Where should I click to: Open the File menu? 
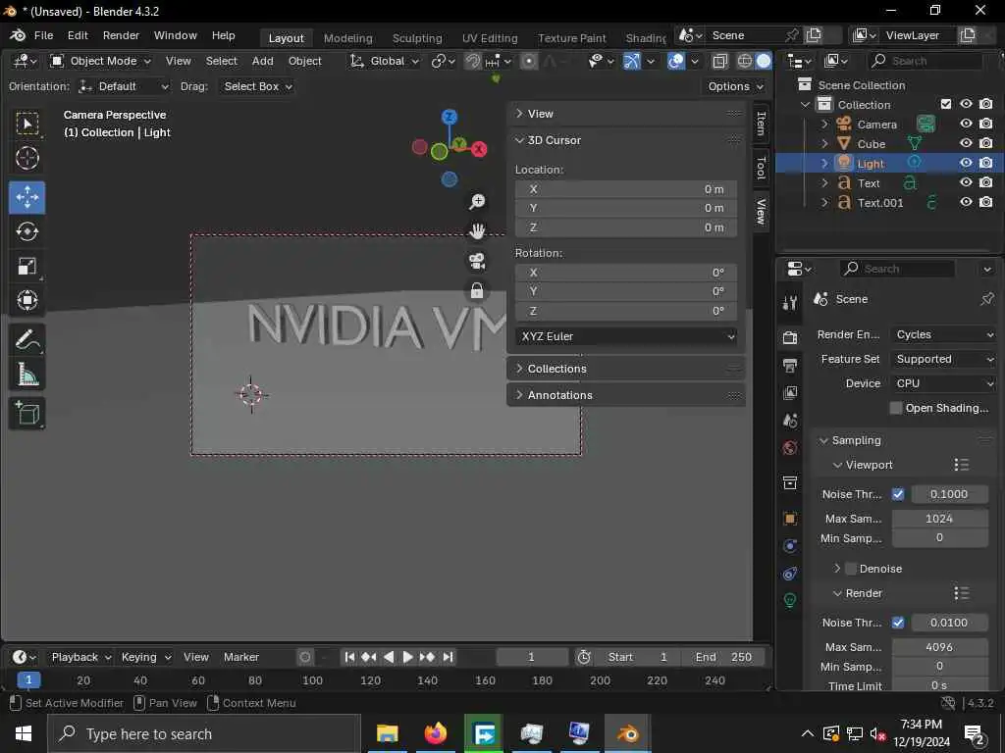click(x=43, y=35)
